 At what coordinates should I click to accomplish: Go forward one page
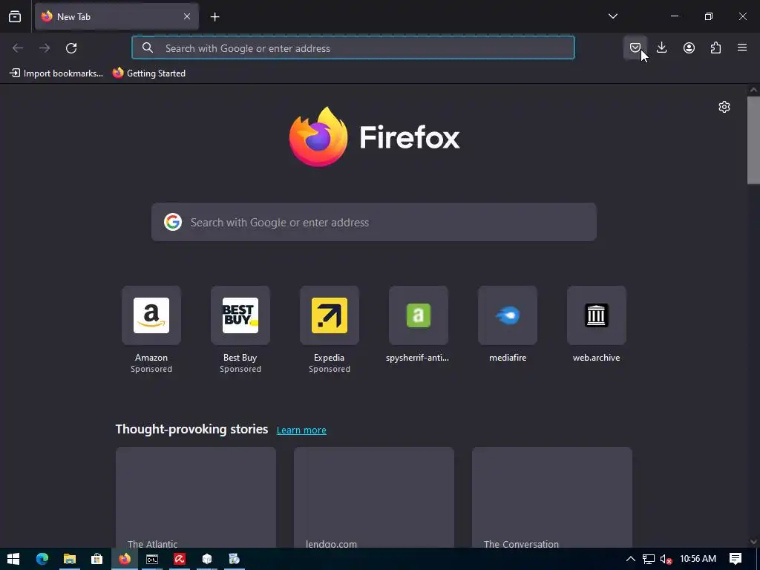click(45, 48)
